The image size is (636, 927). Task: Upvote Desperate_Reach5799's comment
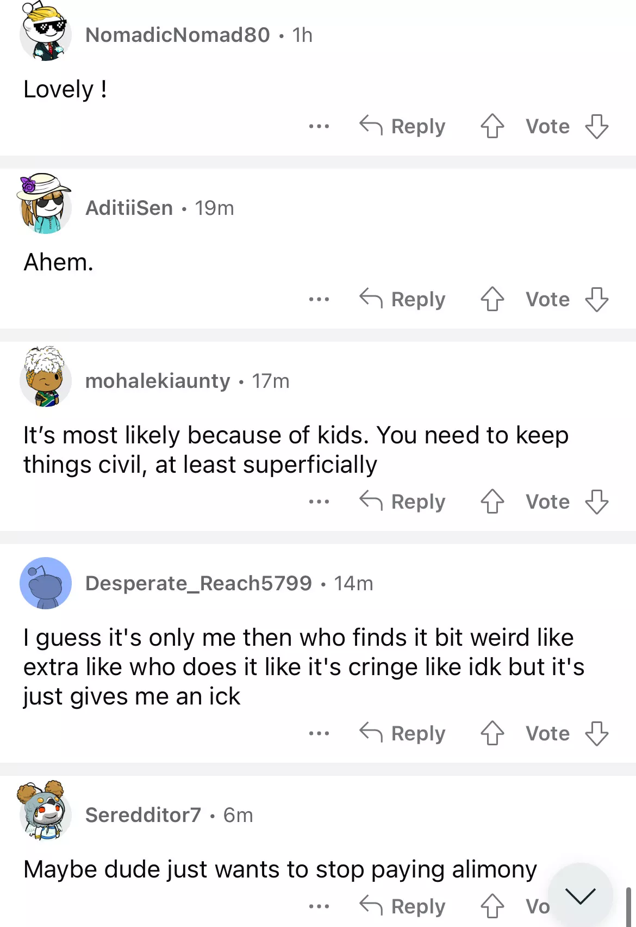492,733
